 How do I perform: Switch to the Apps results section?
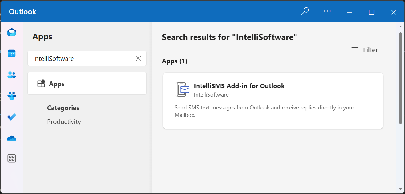[175, 61]
